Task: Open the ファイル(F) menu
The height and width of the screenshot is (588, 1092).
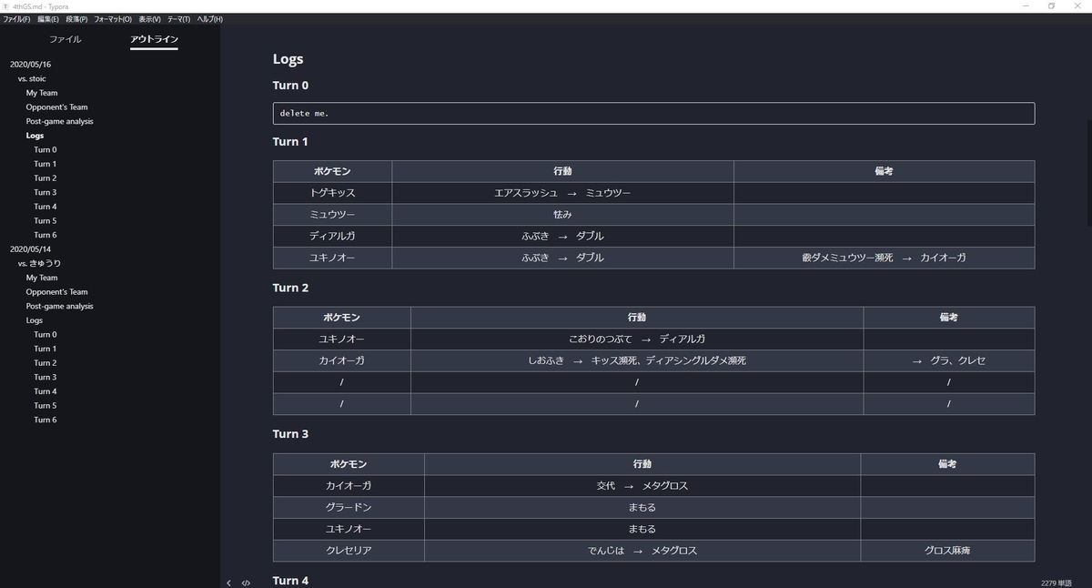Action: pos(16,19)
